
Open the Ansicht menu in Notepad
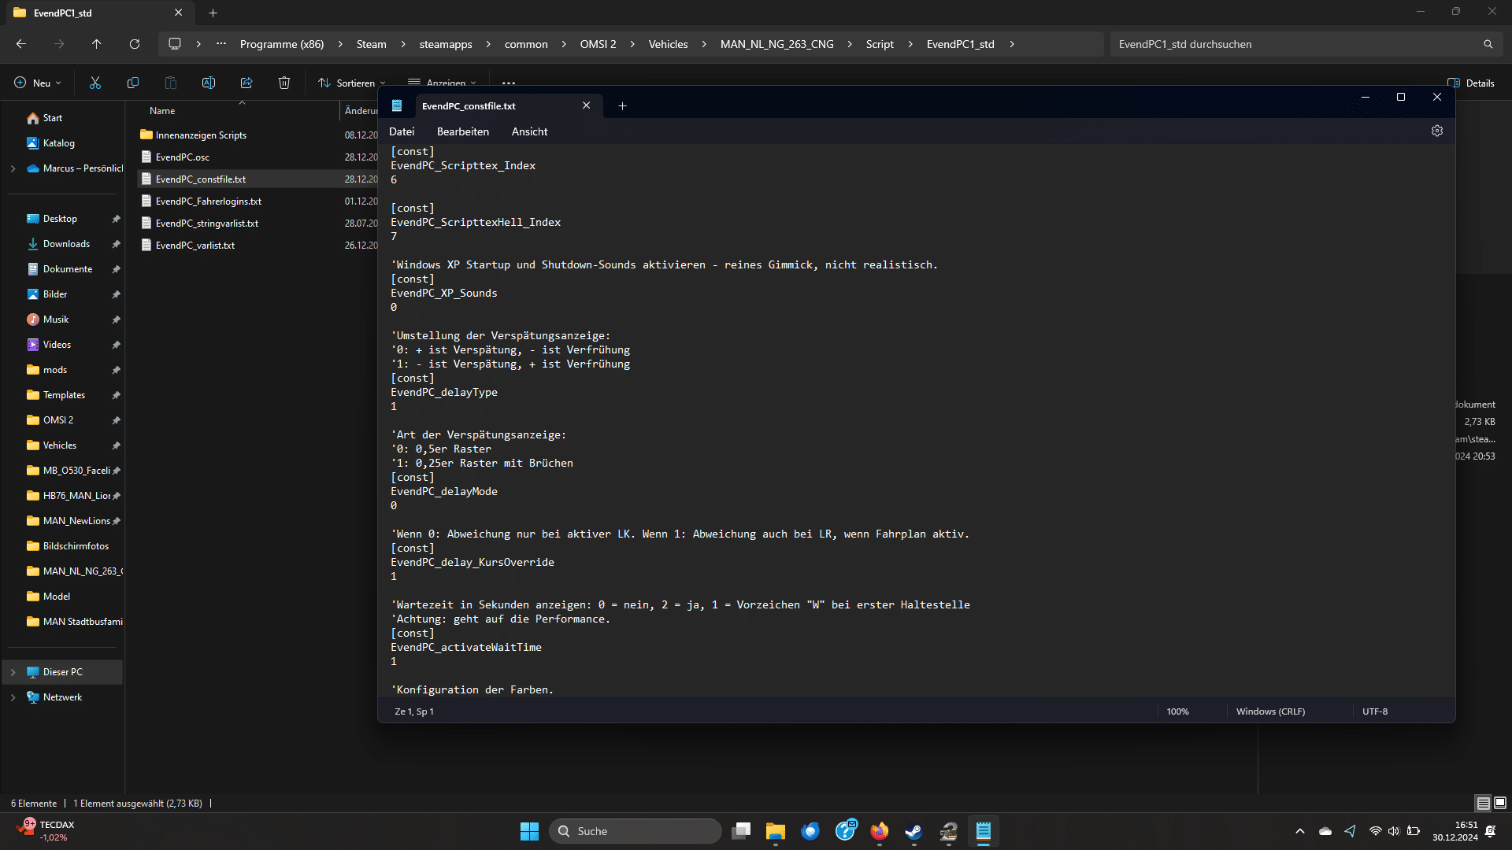click(x=529, y=131)
